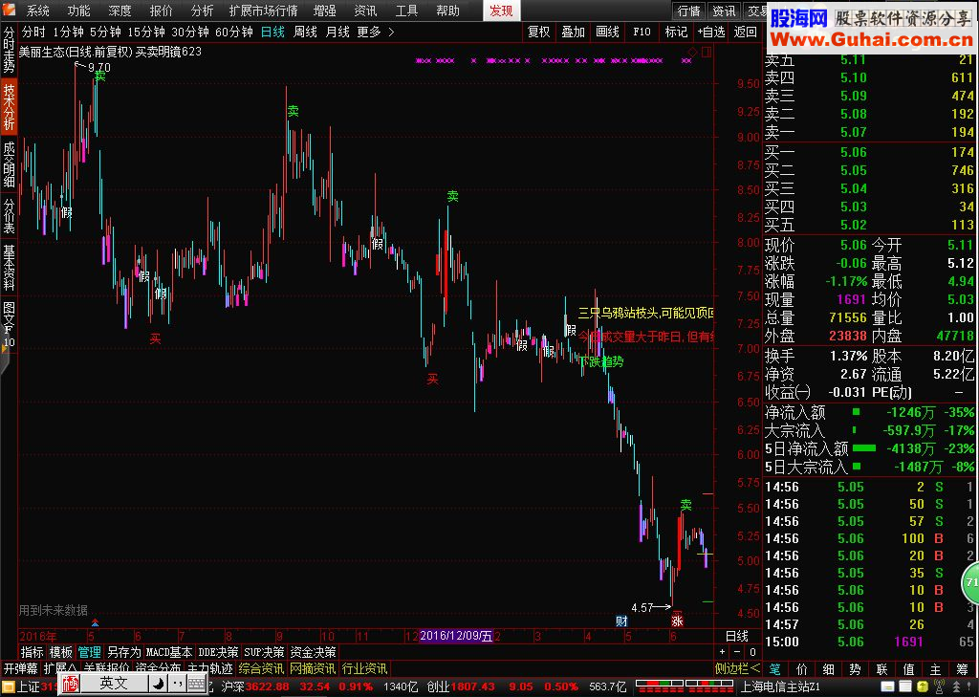Click the 模板 template tab

click(60, 652)
